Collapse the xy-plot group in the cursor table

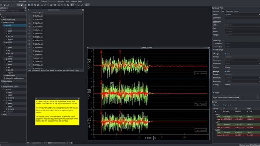point(214,114)
